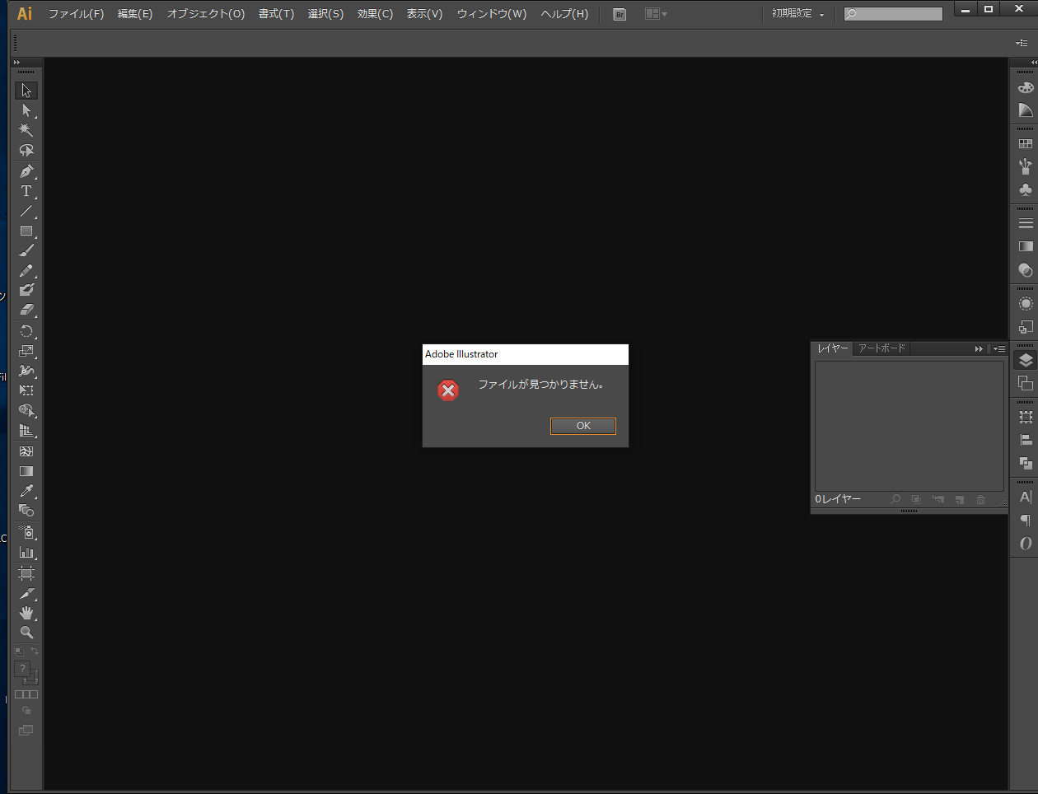Viewport: 1038px width, 794px height.
Task: Select the Eraser tool
Action: [x=26, y=310]
